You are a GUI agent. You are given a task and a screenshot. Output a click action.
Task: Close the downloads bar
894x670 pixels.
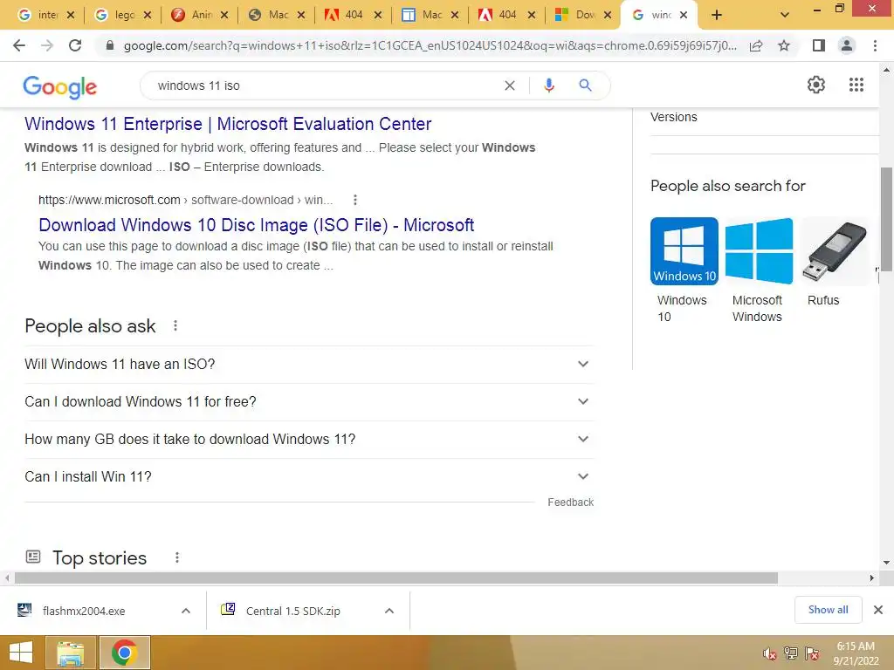[x=878, y=610]
